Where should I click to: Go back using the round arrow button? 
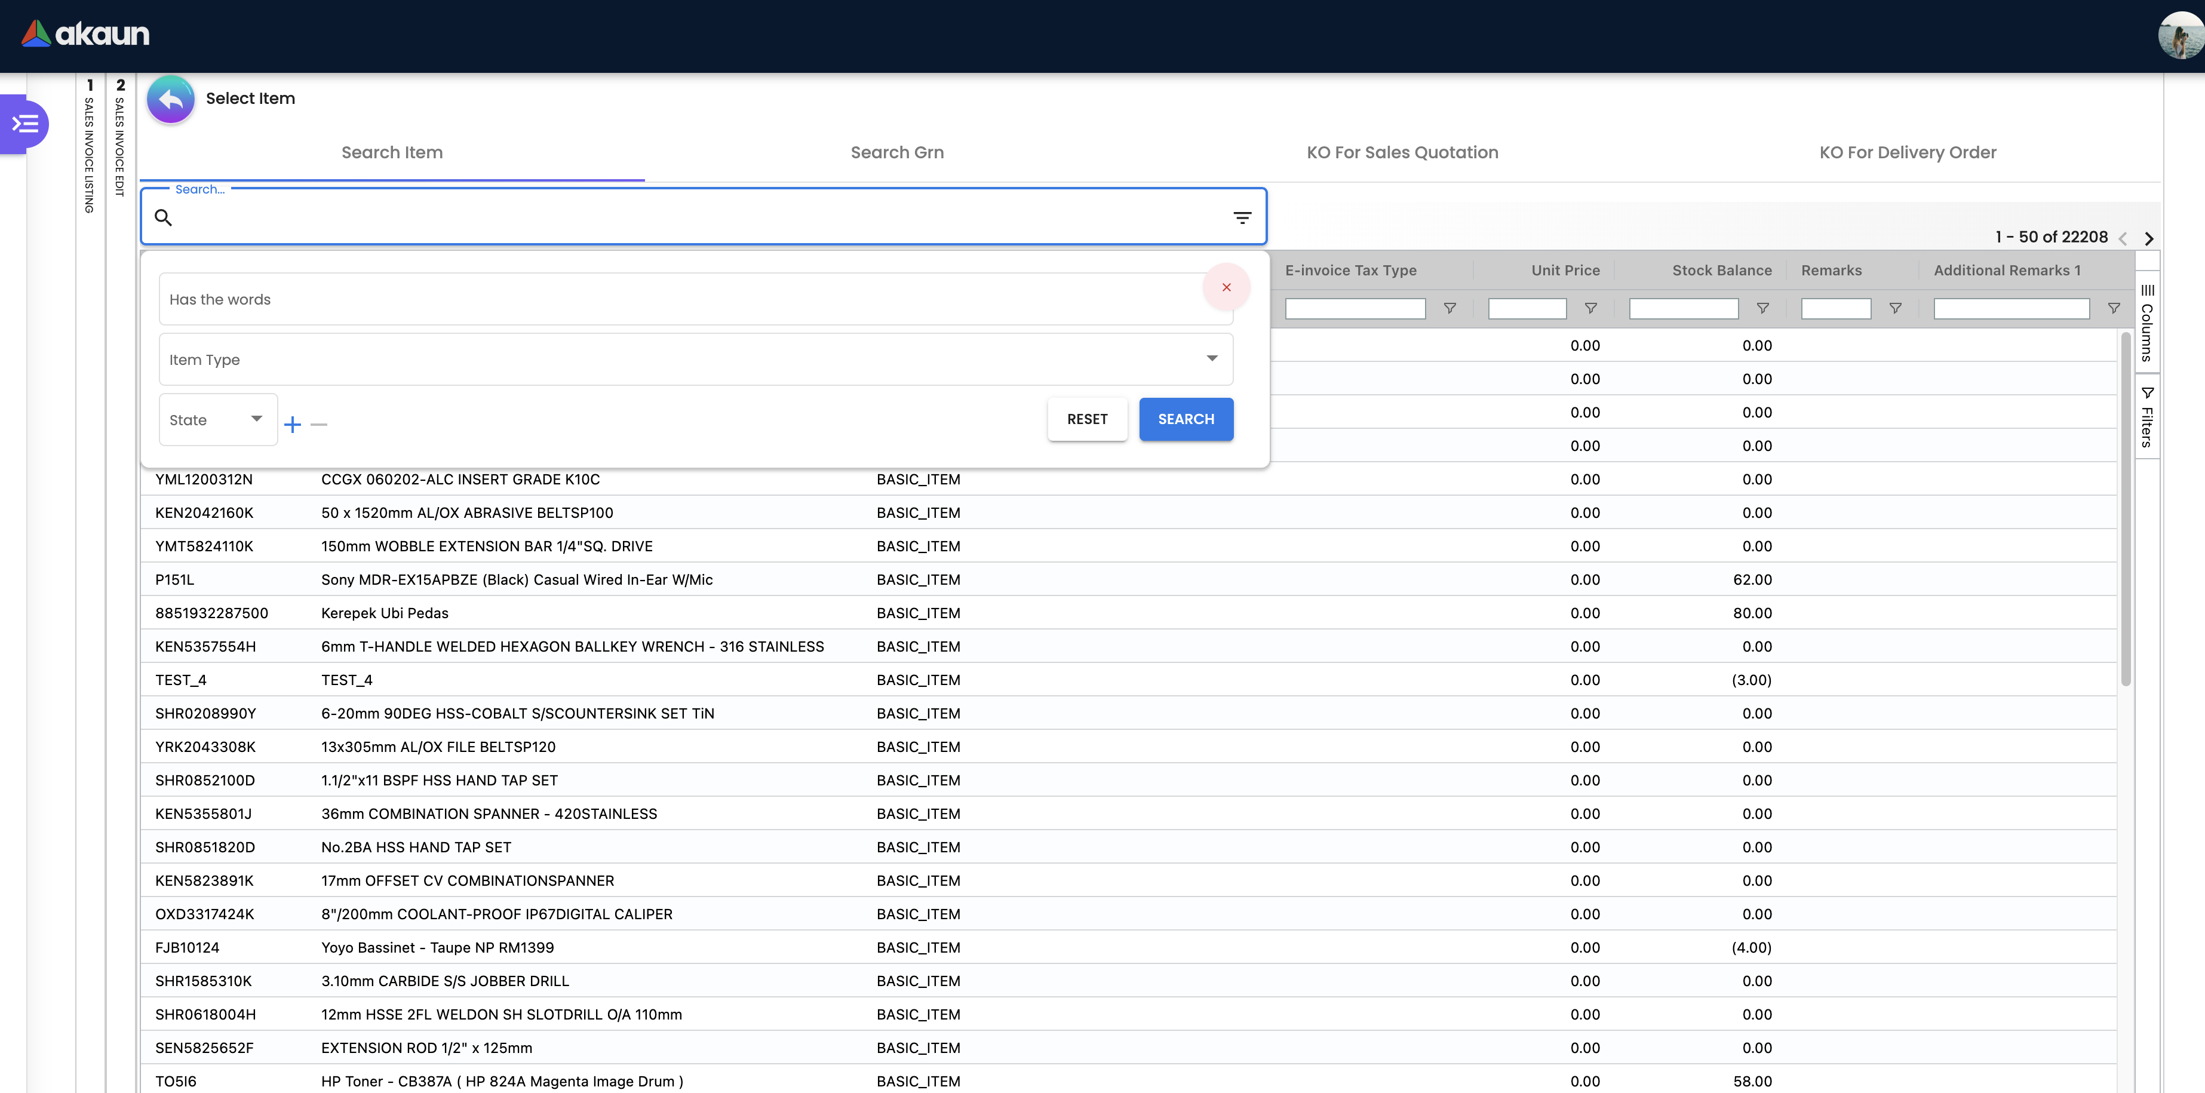tap(170, 99)
